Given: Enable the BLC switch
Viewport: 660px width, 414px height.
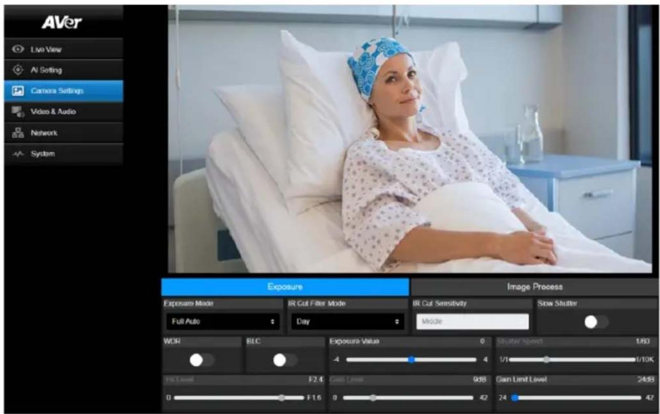Looking at the screenshot, I should [286, 360].
